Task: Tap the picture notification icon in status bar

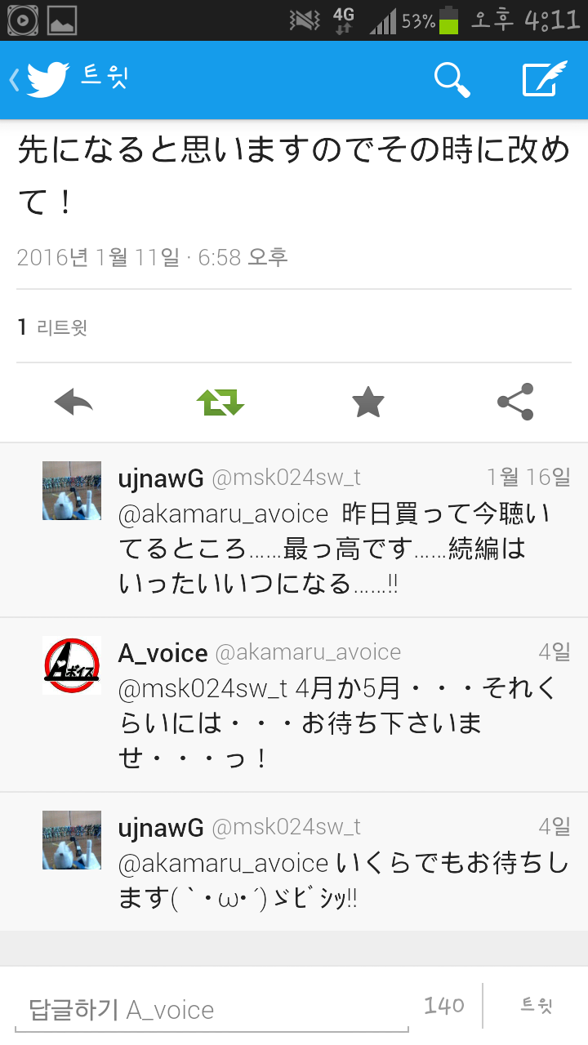Action: coord(61,20)
